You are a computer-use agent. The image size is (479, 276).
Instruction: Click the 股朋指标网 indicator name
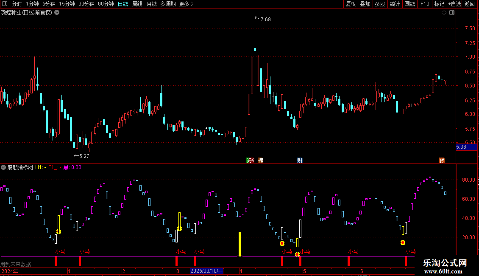point(20,167)
